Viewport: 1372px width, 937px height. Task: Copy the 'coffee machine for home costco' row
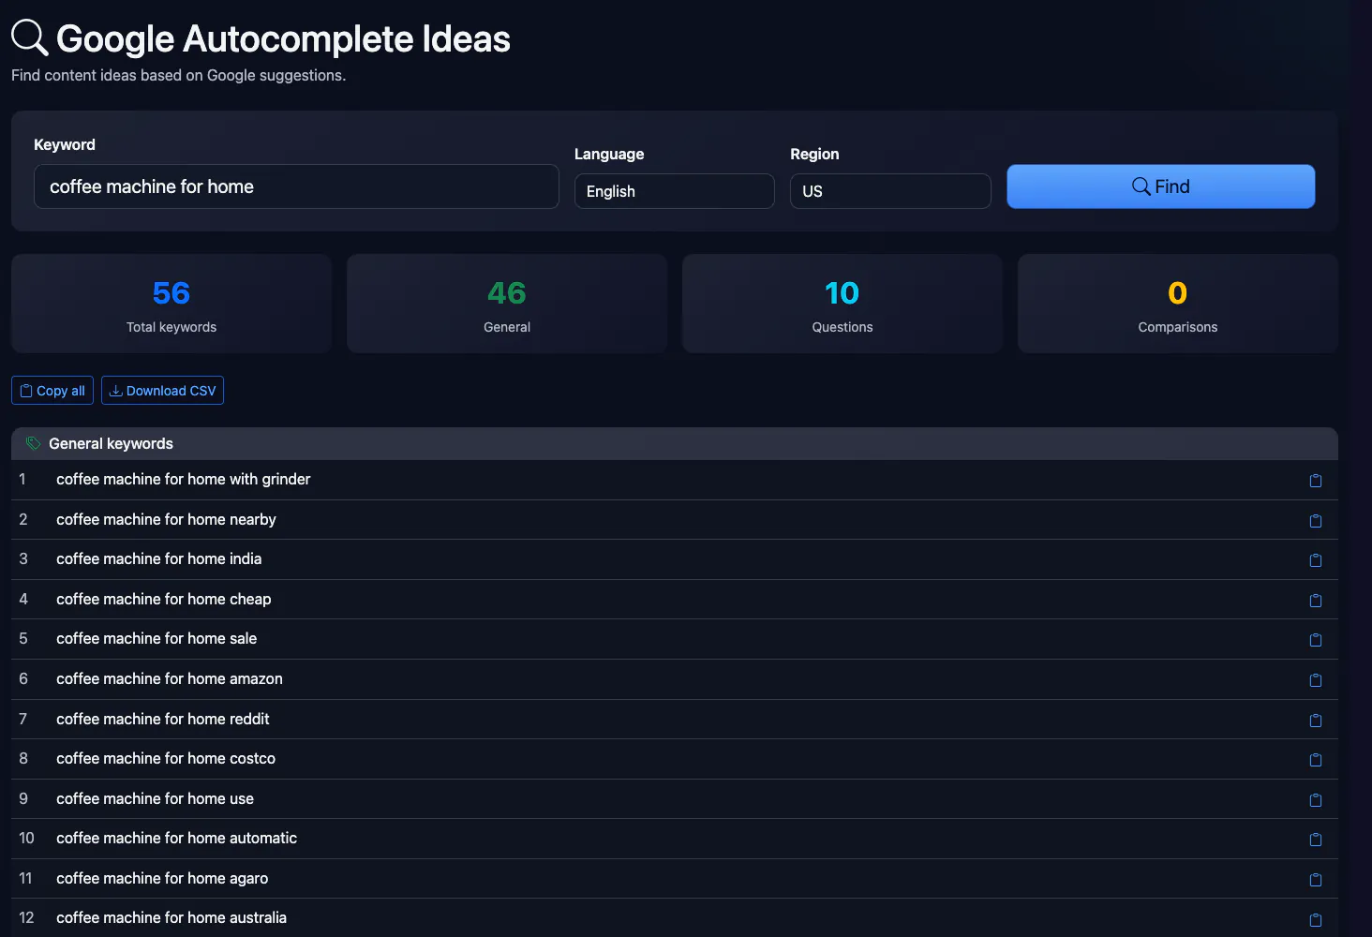tap(1316, 760)
